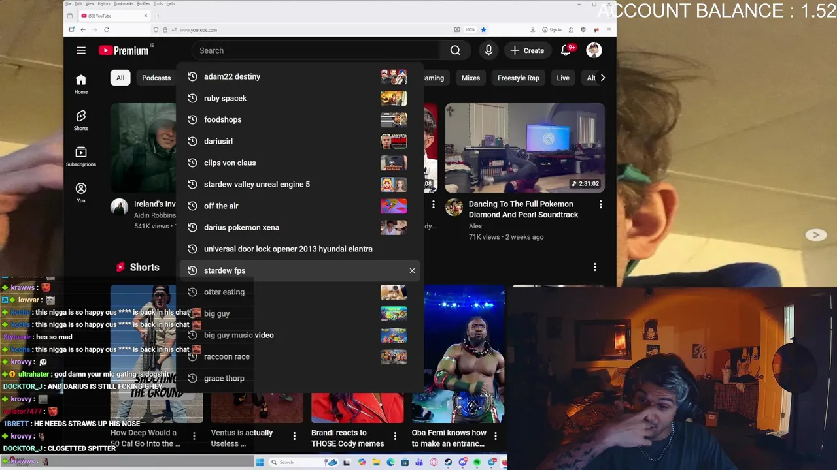Screen dimensions: 837x470
Task: Choose the 'otter eating' suggestion
Action: pos(301,292)
